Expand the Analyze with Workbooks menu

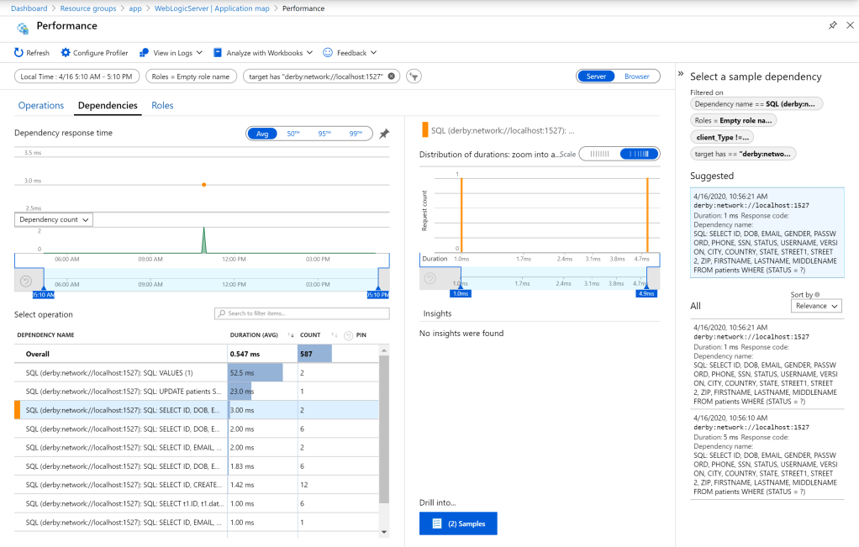(x=263, y=53)
